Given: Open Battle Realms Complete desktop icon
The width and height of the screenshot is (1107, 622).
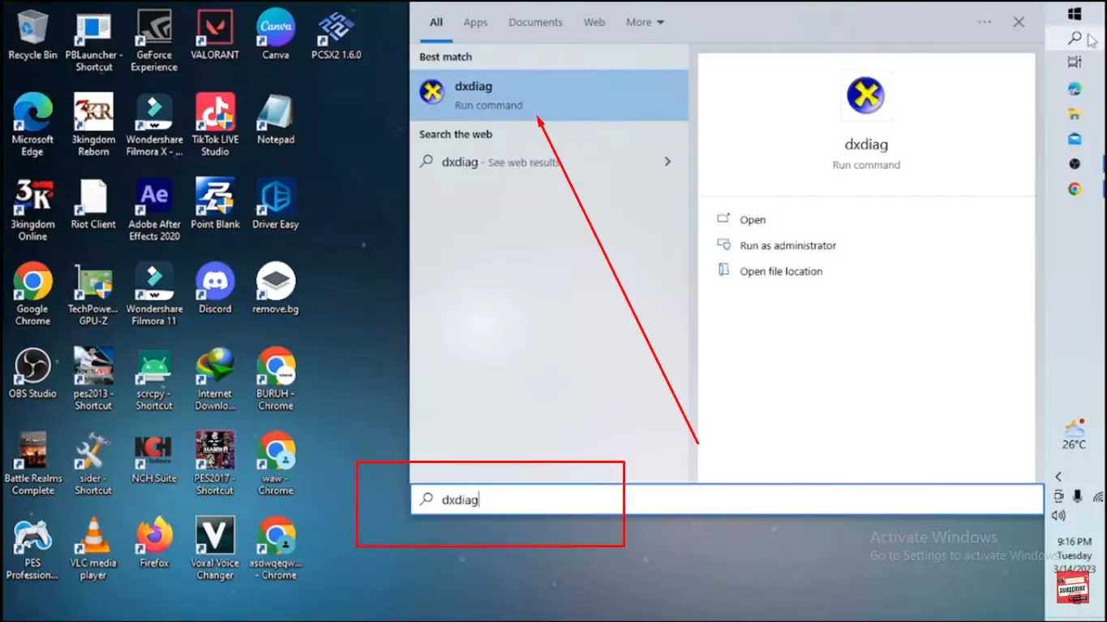Looking at the screenshot, I should [x=32, y=463].
